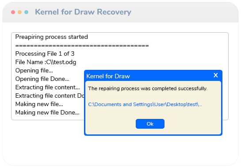Click the 'Opening file Done...' log line
Screen dimensions: 241x168
42,79
